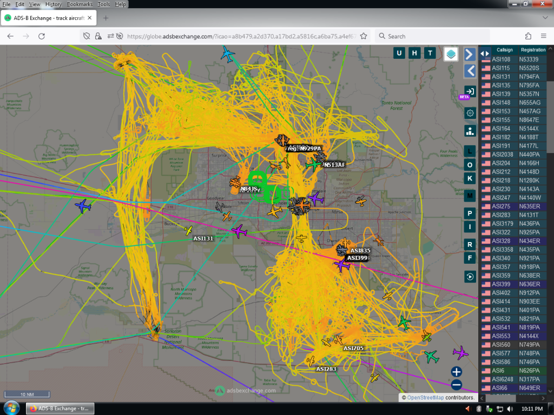This screenshot has height=415, width=554.
Task: Select the purple aircraft below ASI399 label
Action: [342, 265]
